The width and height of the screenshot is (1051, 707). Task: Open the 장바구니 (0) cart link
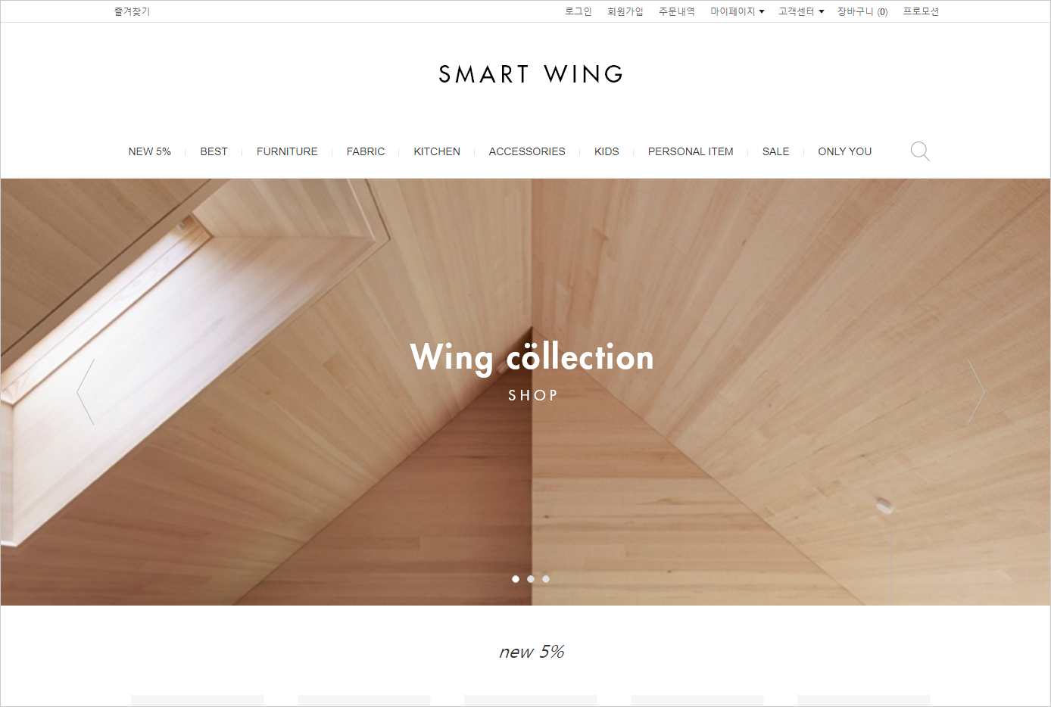862,11
